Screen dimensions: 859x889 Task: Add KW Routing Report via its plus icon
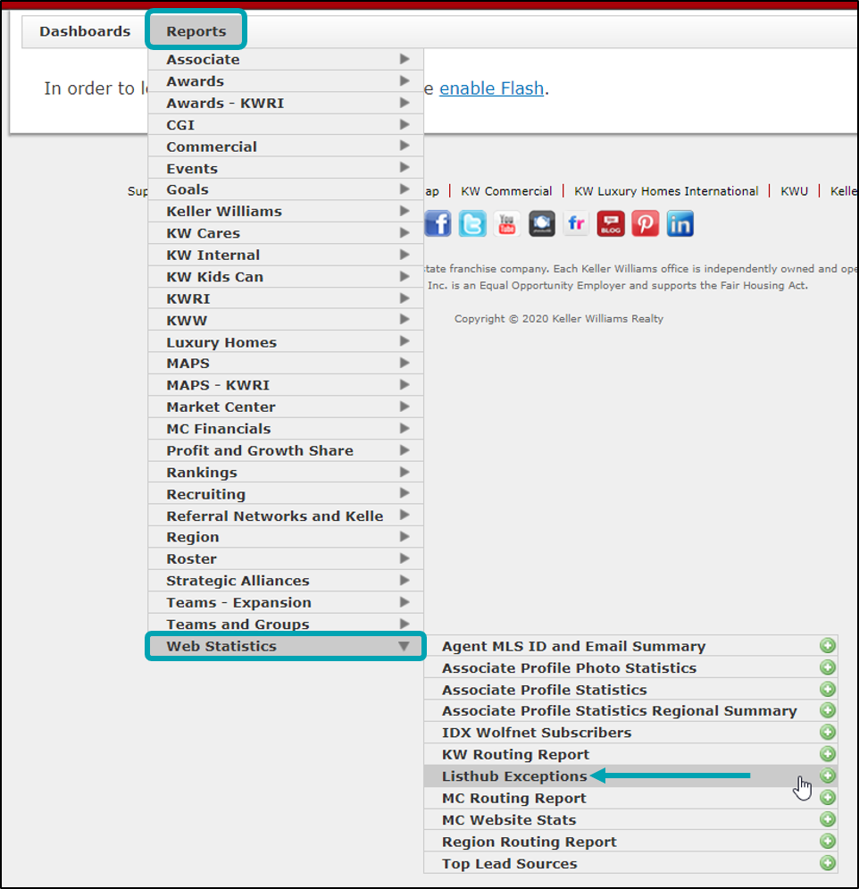[827, 754]
